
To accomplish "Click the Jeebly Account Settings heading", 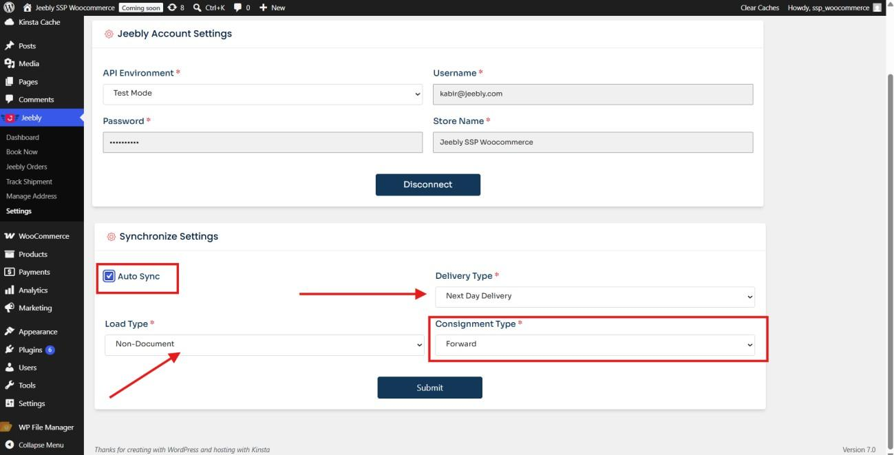I will 175,34.
